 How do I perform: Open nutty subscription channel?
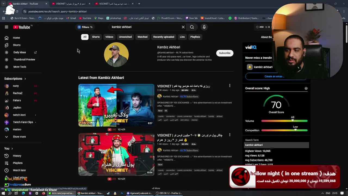(16, 86)
